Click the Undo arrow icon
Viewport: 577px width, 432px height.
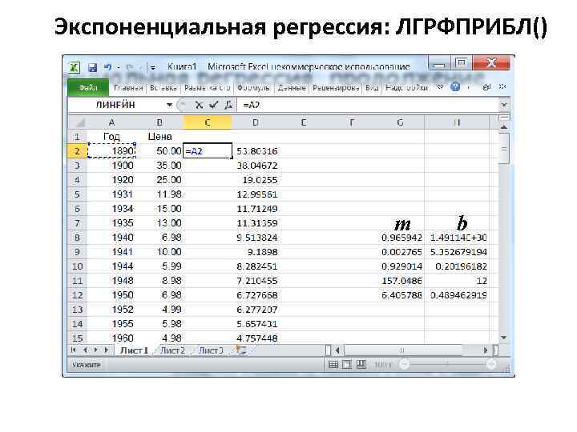(x=107, y=67)
